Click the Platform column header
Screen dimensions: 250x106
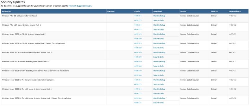coord(120,12)
